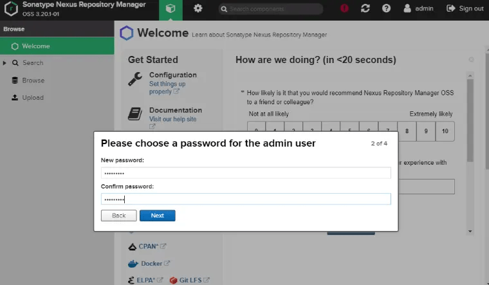Expand the Search tree node arrow
Screen dimensions: 489x285
click(x=5, y=63)
